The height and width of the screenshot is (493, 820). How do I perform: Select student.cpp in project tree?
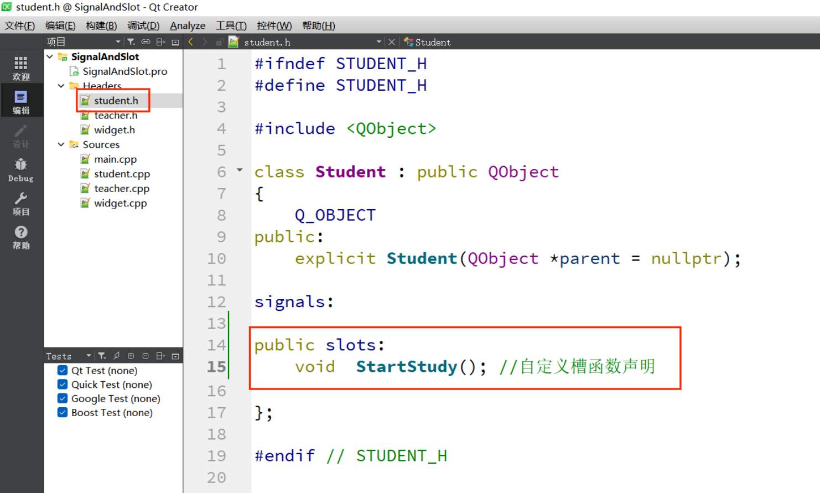122,174
